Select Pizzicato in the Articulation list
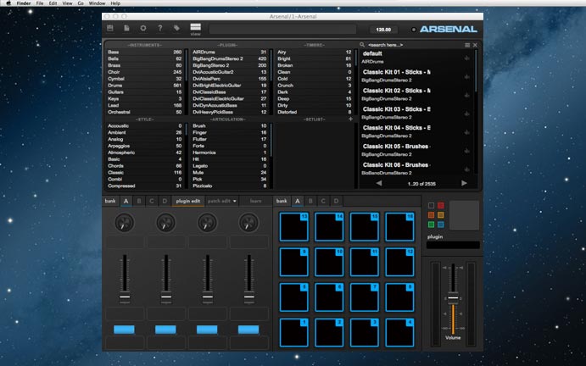Image resolution: width=586 pixels, height=366 pixels. point(230,186)
